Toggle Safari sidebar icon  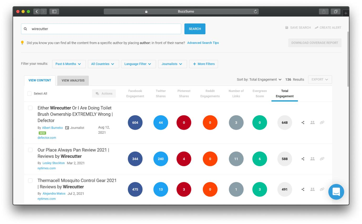54,12
